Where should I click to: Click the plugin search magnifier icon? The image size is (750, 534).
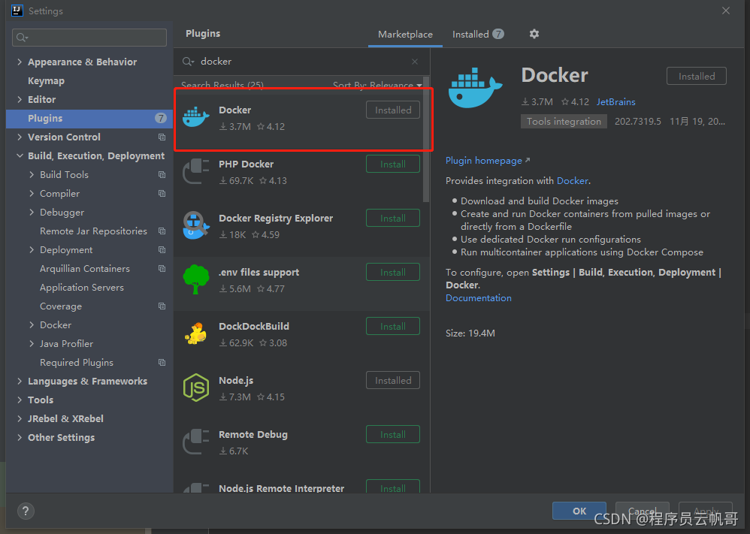[188, 62]
